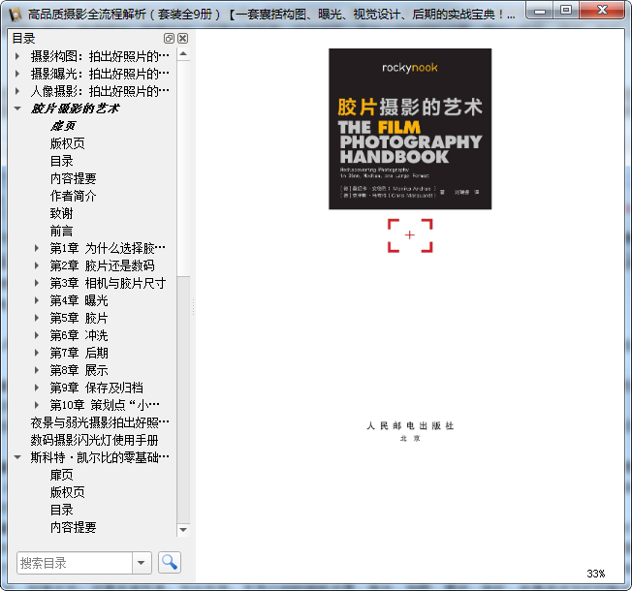Collapse the 胶片摄影的艺术 book entry
This screenshot has height=591, width=632.
(17, 109)
